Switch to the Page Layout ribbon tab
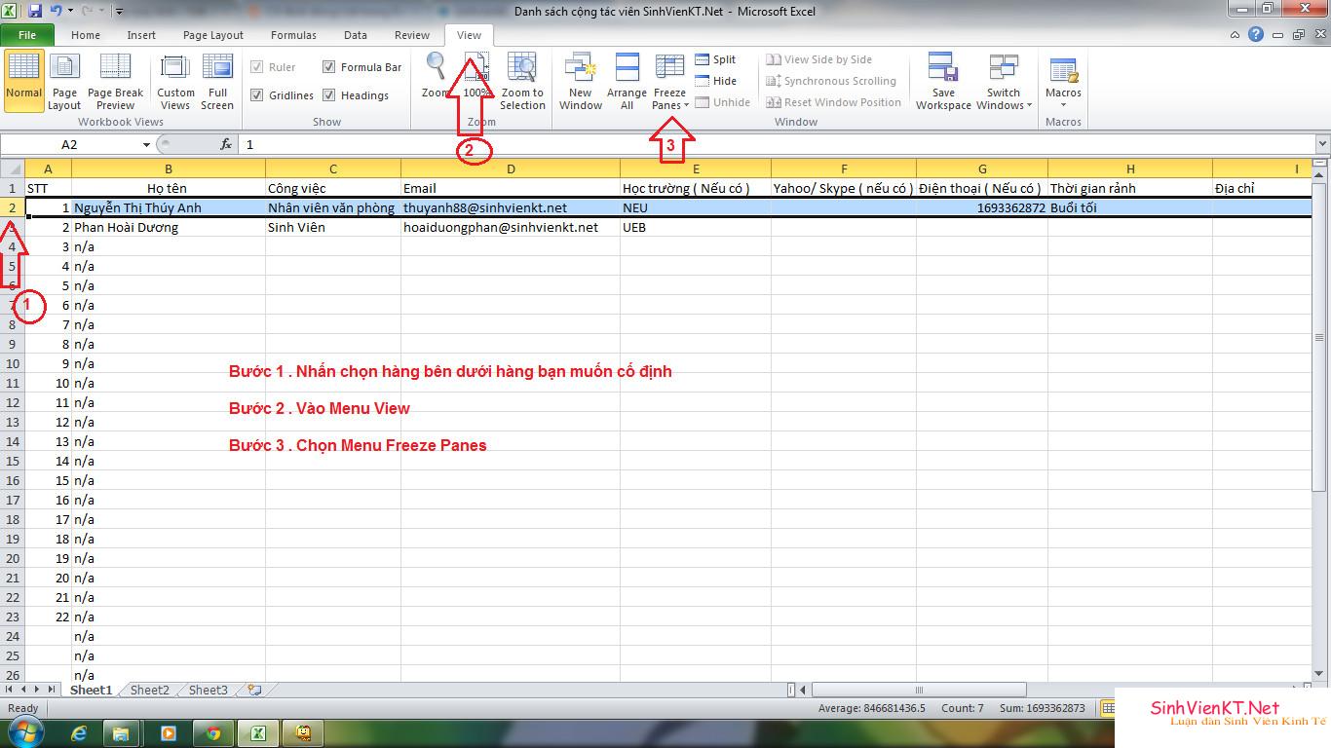This screenshot has height=748, width=1331. click(x=213, y=35)
